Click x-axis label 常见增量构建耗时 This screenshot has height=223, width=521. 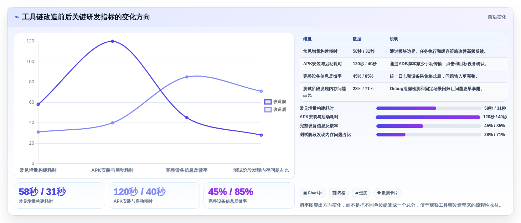tap(38, 170)
